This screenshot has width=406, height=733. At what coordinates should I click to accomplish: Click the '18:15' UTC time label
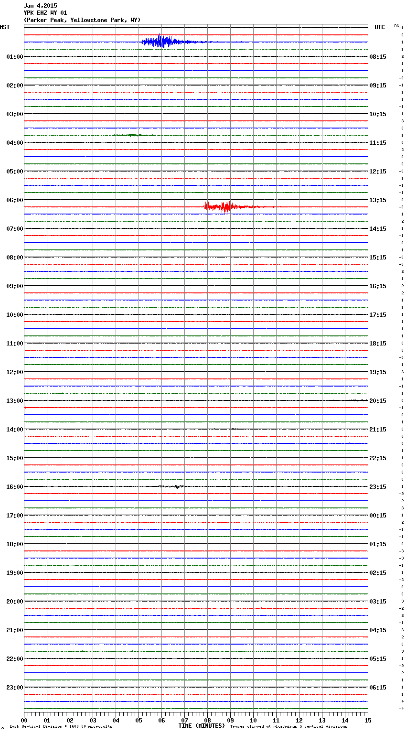click(378, 344)
